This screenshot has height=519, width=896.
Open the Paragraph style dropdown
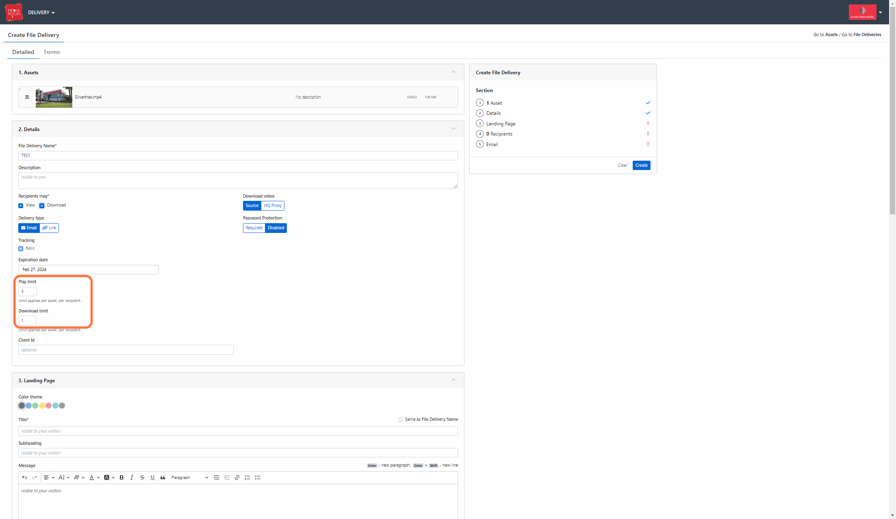189,478
